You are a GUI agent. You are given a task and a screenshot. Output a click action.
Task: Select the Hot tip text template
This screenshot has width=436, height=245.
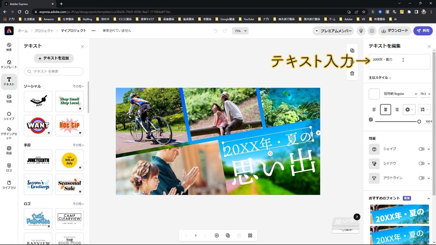coord(69,126)
